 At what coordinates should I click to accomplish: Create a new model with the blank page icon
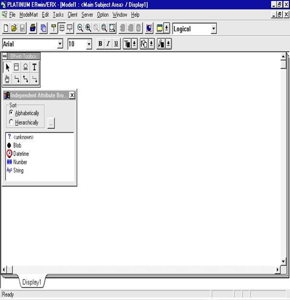click(6, 28)
